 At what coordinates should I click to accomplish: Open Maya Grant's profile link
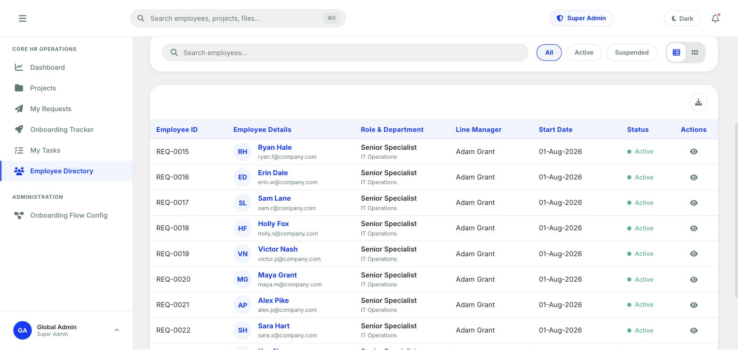click(277, 275)
